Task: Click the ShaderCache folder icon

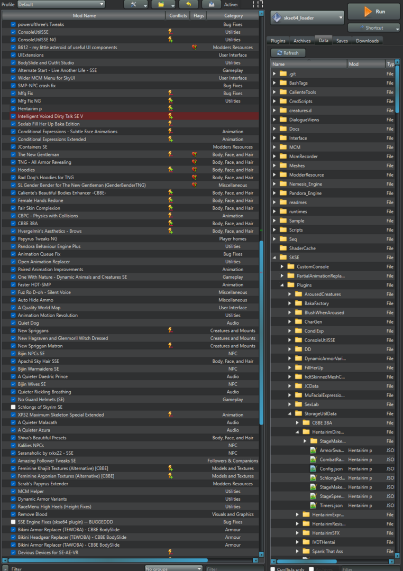Action: pos(283,248)
